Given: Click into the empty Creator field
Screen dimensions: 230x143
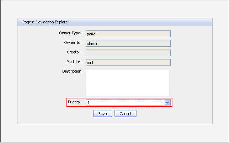Looking at the screenshot, I should tap(128, 53).
